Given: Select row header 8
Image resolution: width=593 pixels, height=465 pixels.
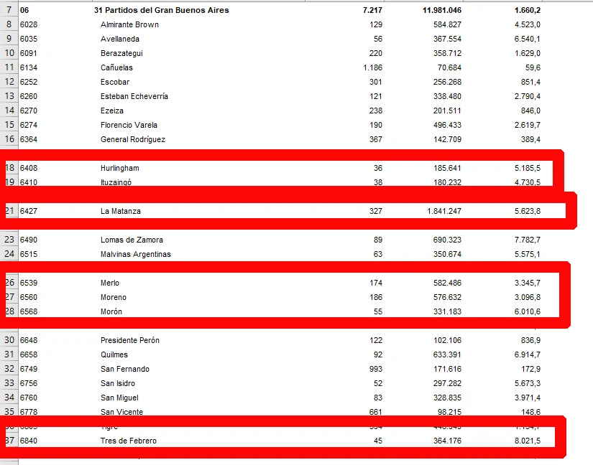Looking at the screenshot, I should click(9, 24).
